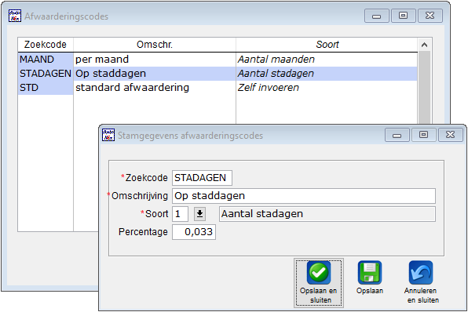Select the STD standard afwaardering row
Image resolution: width=468 pixels, height=312 pixels.
(x=218, y=88)
